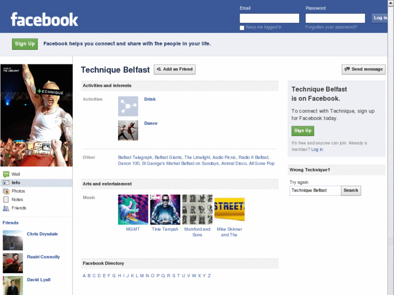Open Denon 100 link
This screenshot has width=394, height=295.
click(128, 163)
